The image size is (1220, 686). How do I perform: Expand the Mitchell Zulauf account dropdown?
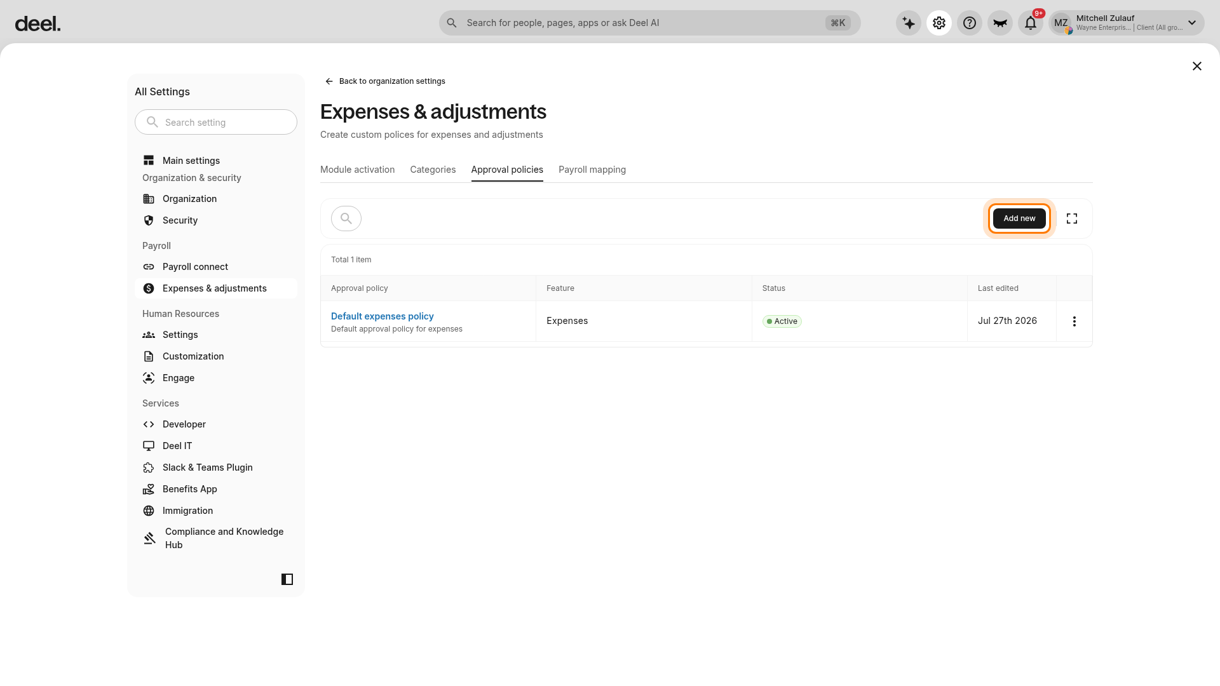[1192, 23]
